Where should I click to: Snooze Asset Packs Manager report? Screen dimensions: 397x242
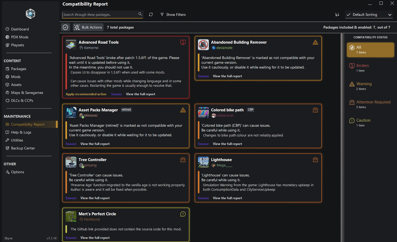[71, 144]
